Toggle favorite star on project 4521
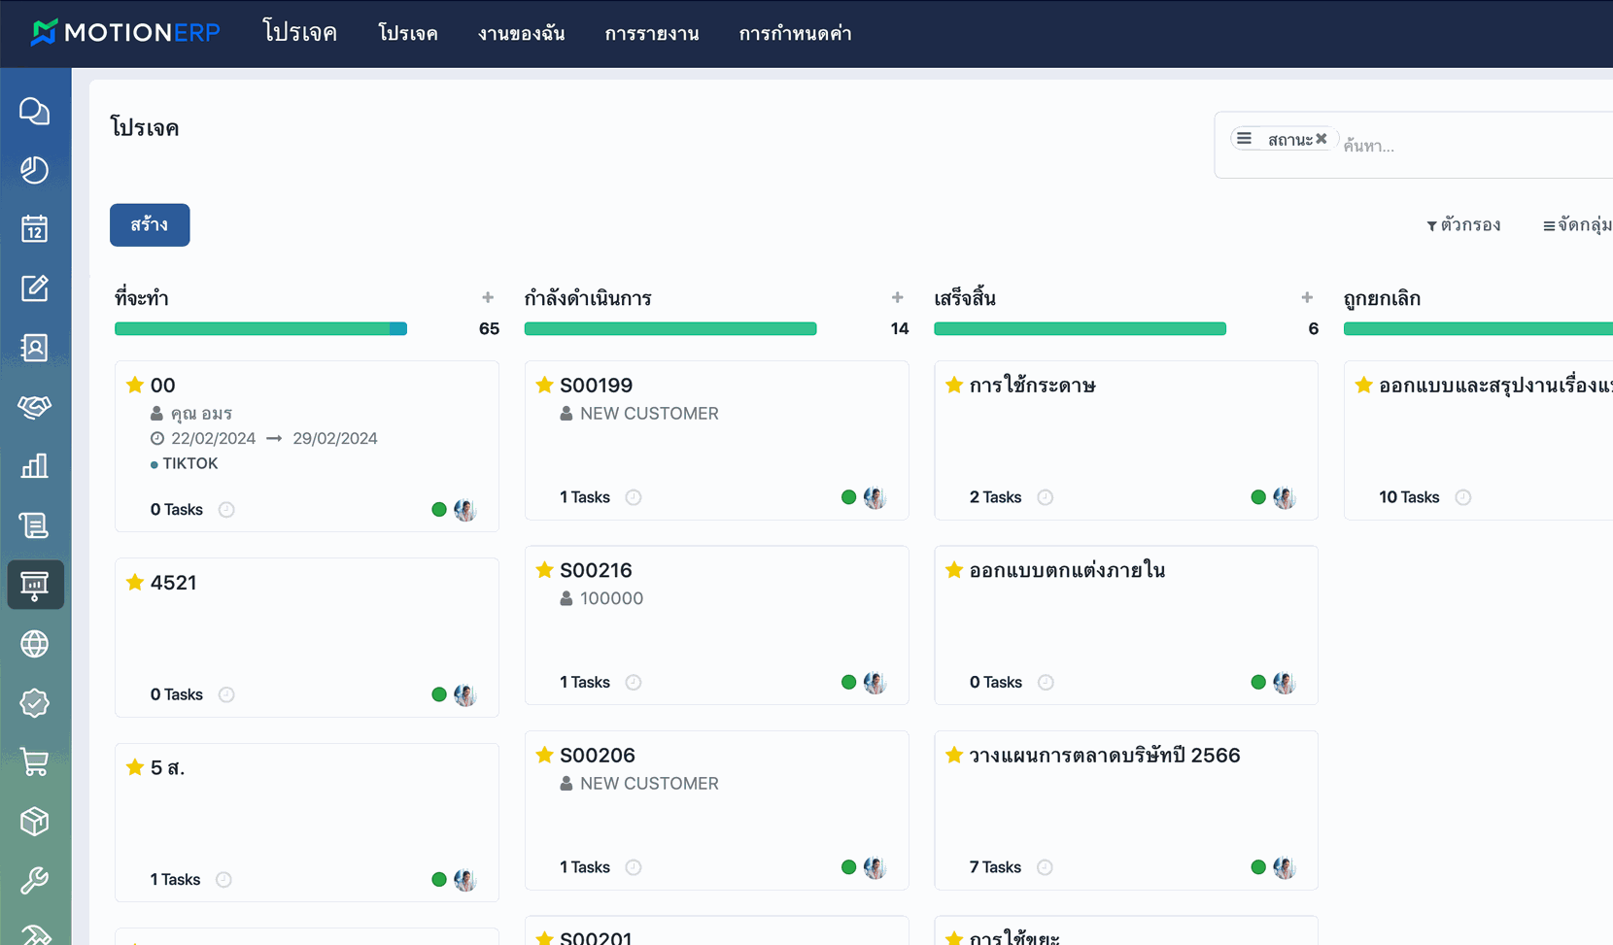The image size is (1613, 945). (x=135, y=583)
